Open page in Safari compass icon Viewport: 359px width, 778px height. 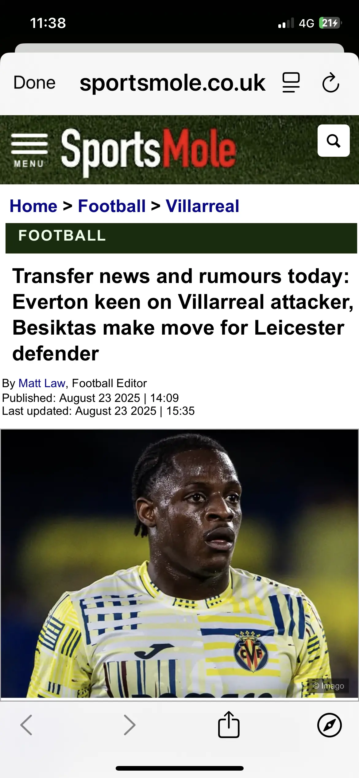(x=329, y=725)
